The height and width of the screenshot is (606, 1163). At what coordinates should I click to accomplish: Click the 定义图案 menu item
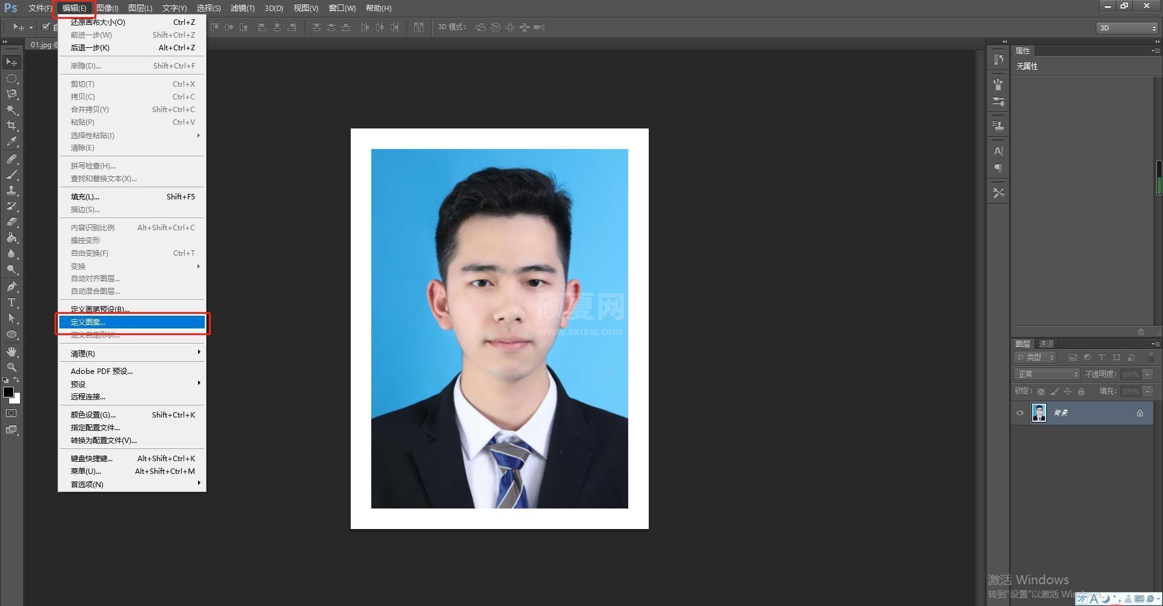132,322
